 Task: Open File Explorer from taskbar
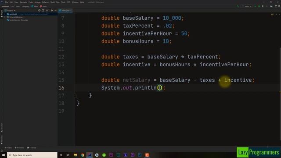pos(75,155)
